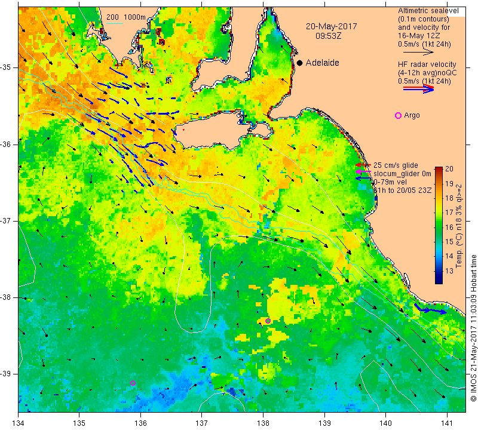Click the dark red top of the color bar
Viewport: 478px width, 430px height.
point(439,168)
